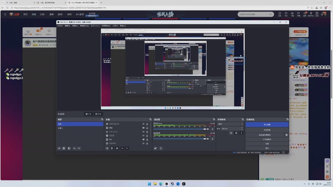Viewport: 333px width, 187px height.
Task: Add a scene transition with plus icon
Action: [231, 133]
